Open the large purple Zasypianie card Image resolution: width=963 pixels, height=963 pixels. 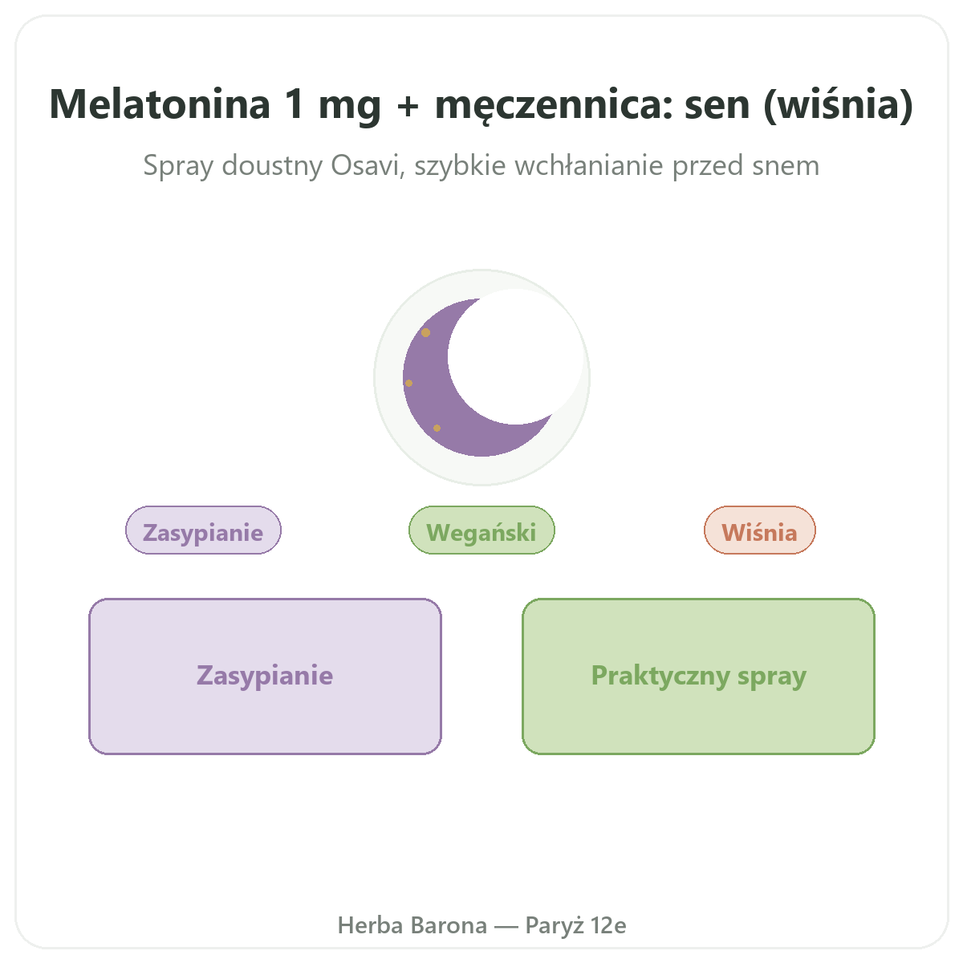point(265,677)
